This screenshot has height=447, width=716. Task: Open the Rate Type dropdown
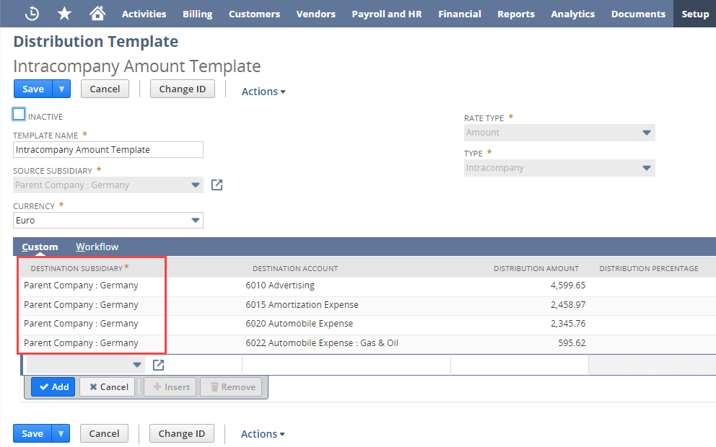pos(559,133)
